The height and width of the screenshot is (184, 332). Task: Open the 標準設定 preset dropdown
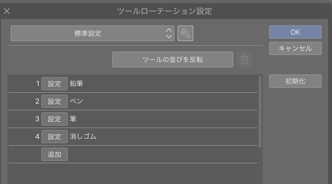coord(93,34)
